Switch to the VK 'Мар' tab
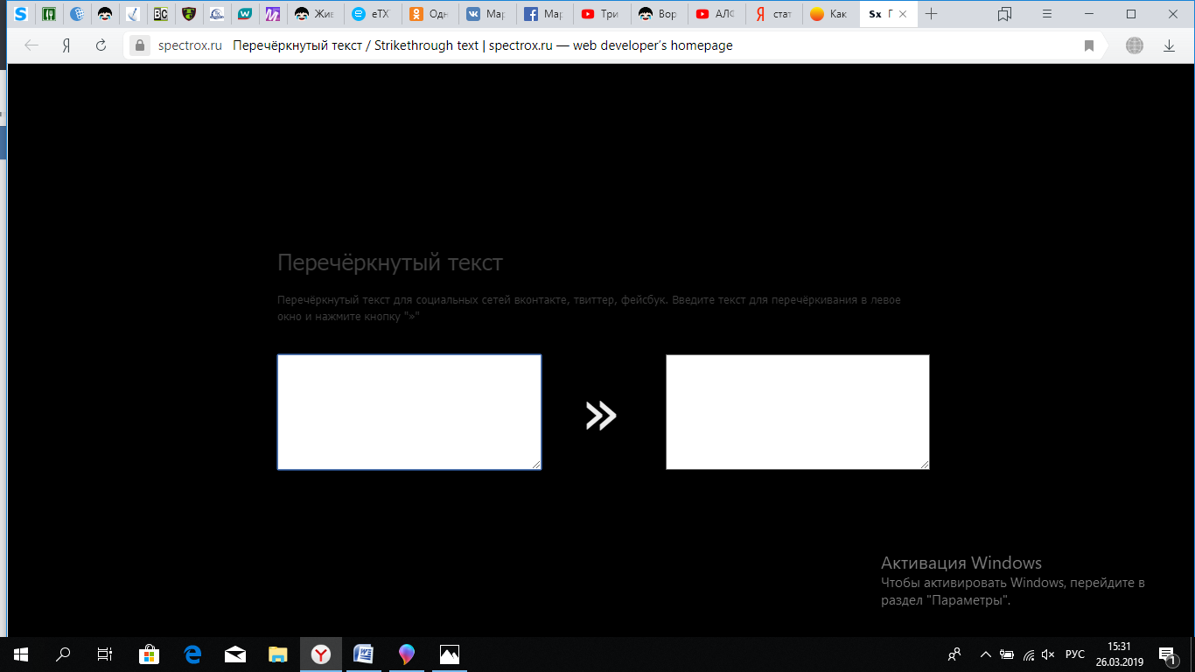Screen dimensions: 1195x672 pos(486,14)
